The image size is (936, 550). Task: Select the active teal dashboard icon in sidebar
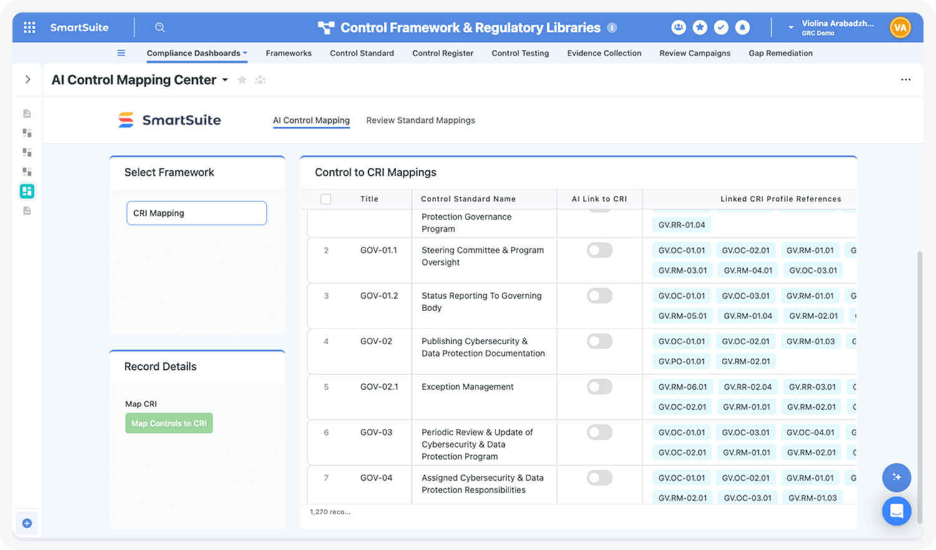tap(27, 191)
